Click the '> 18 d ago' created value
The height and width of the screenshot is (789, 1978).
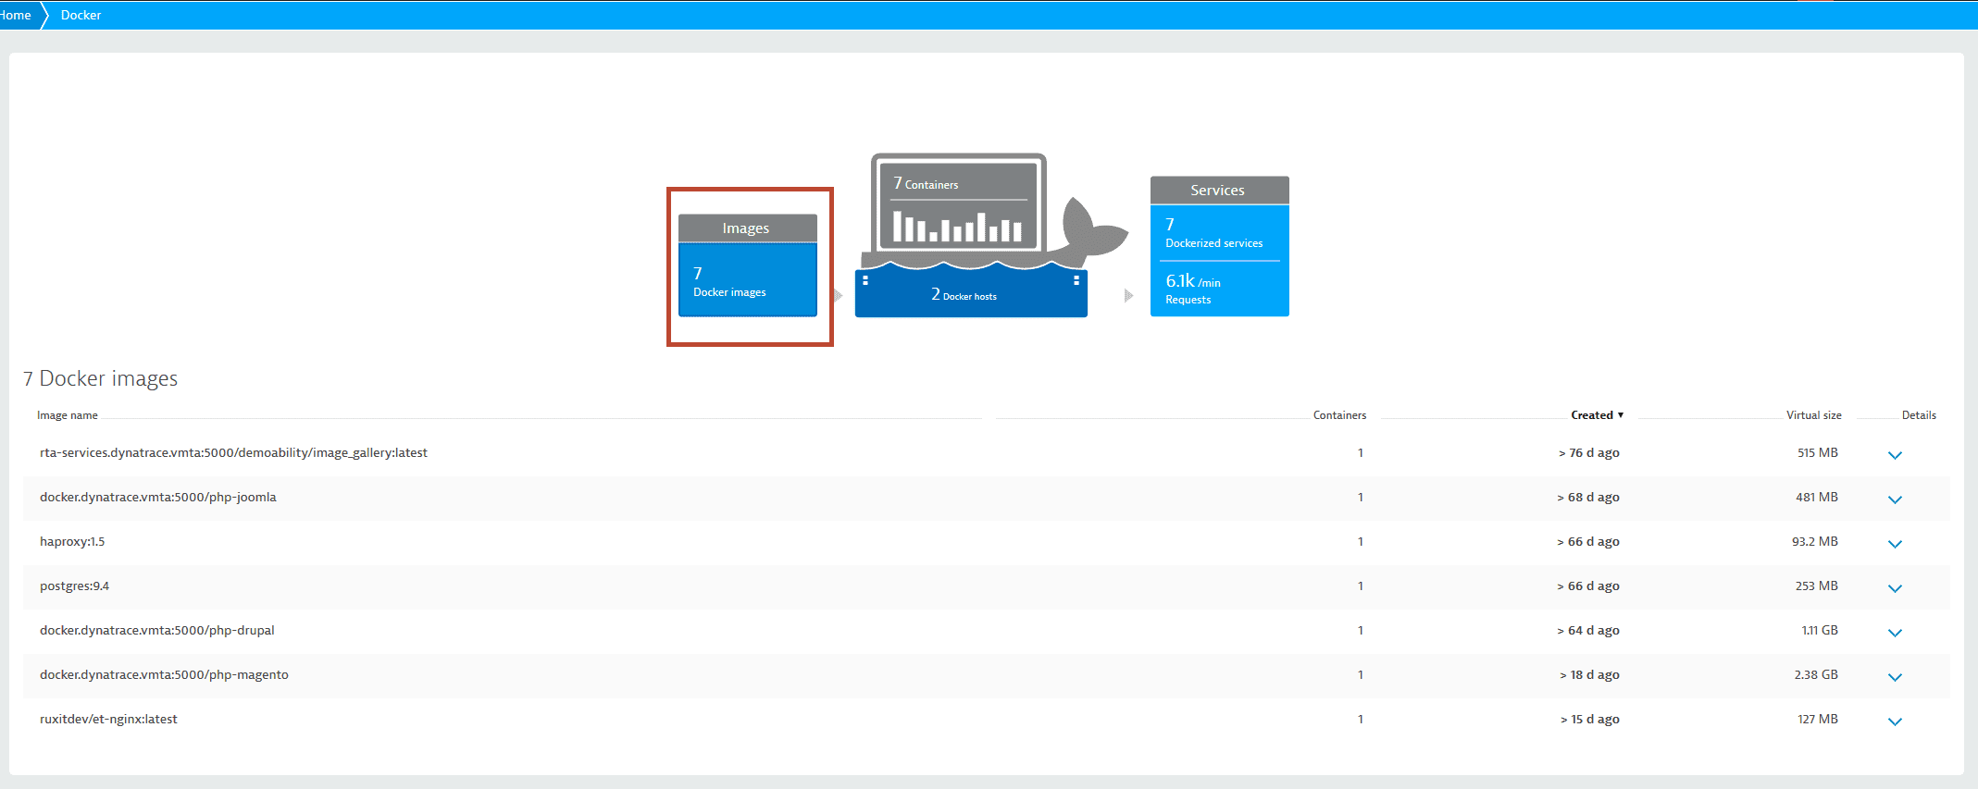1589,674
